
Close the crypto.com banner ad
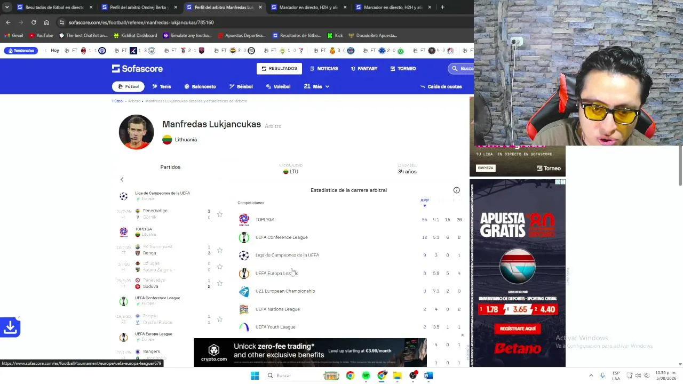[462, 335]
